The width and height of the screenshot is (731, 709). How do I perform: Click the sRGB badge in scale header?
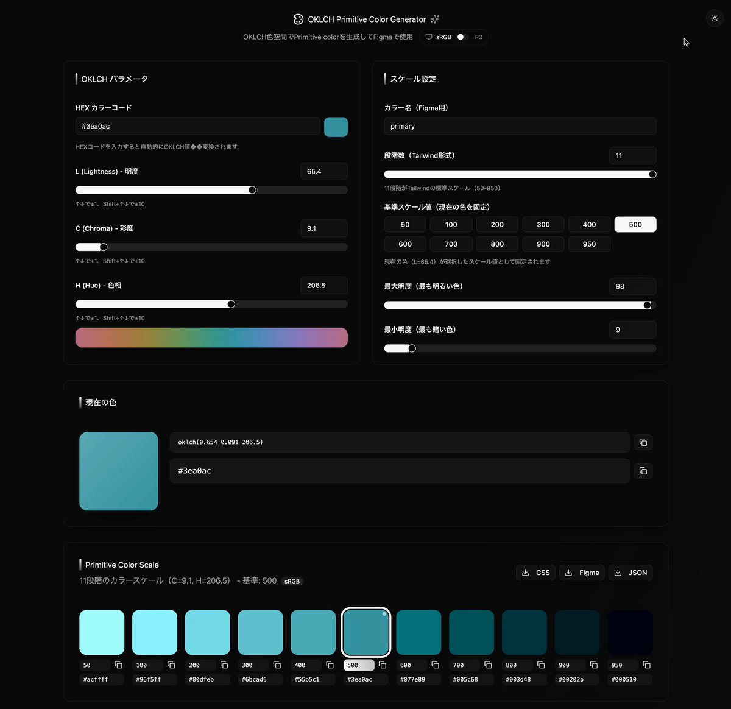292,581
